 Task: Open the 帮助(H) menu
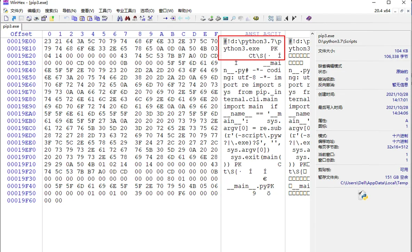pyautogui.click(x=185, y=11)
